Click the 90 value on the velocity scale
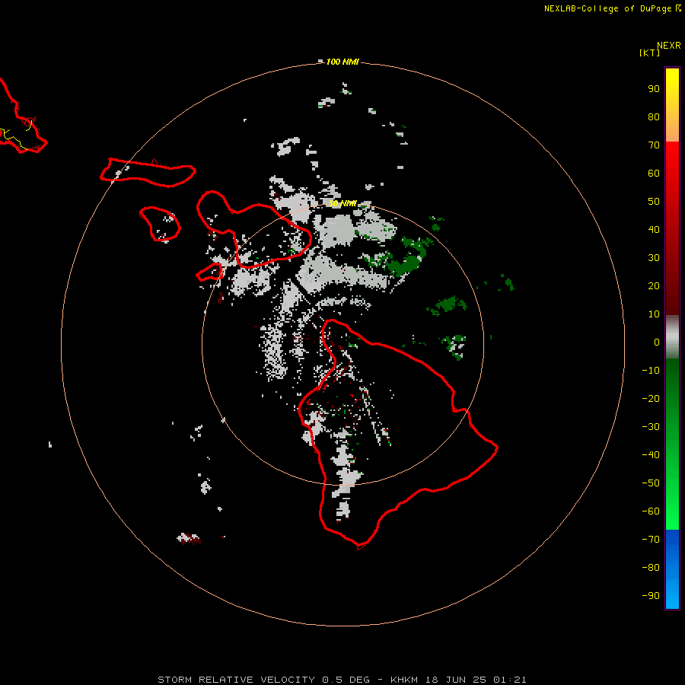Image resolution: width=685 pixels, height=685 pixels. pos(654,89)
